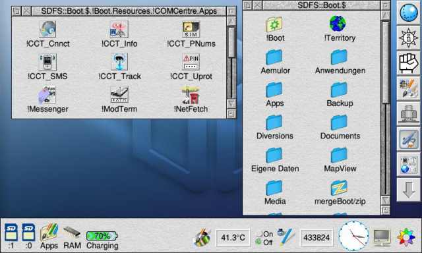The image size is (422, 253).
Task: Click scroll down arrow in COMCentre.Apps window
Action: point(231,104)
